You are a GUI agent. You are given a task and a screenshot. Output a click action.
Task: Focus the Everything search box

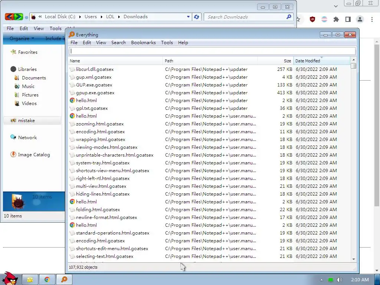tap(212, 51)
